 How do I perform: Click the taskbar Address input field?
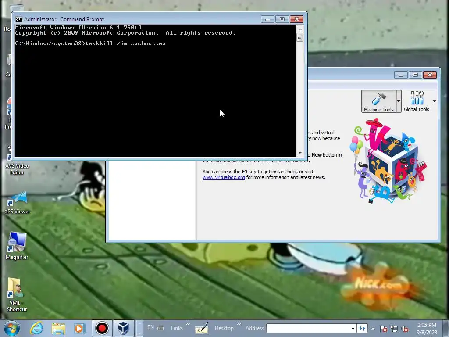pos(308,328)
